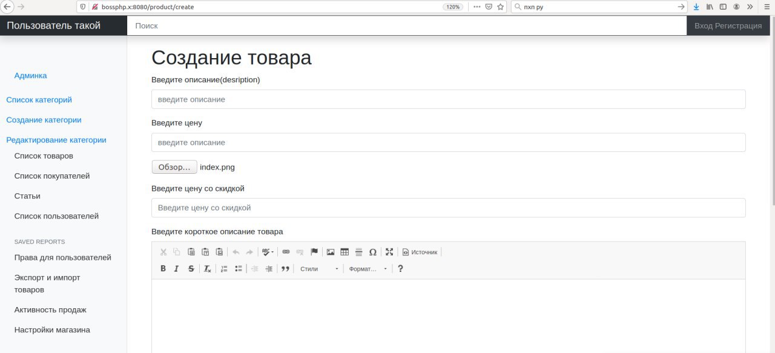Open the browser hamburger menu
775x353 pixels.
765,7
